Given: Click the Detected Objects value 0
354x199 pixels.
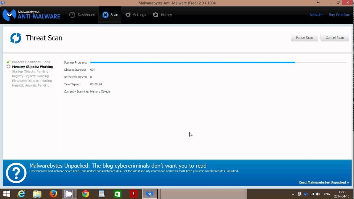Looking at the screenshot, I should (x=91, y=77).
